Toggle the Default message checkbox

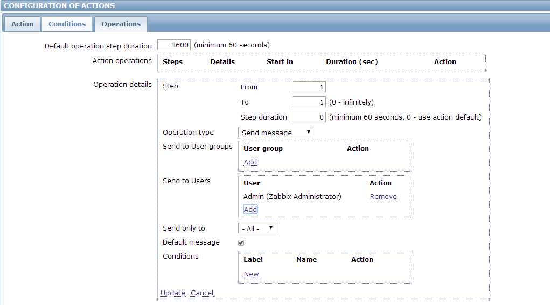(x=241, y=242)
